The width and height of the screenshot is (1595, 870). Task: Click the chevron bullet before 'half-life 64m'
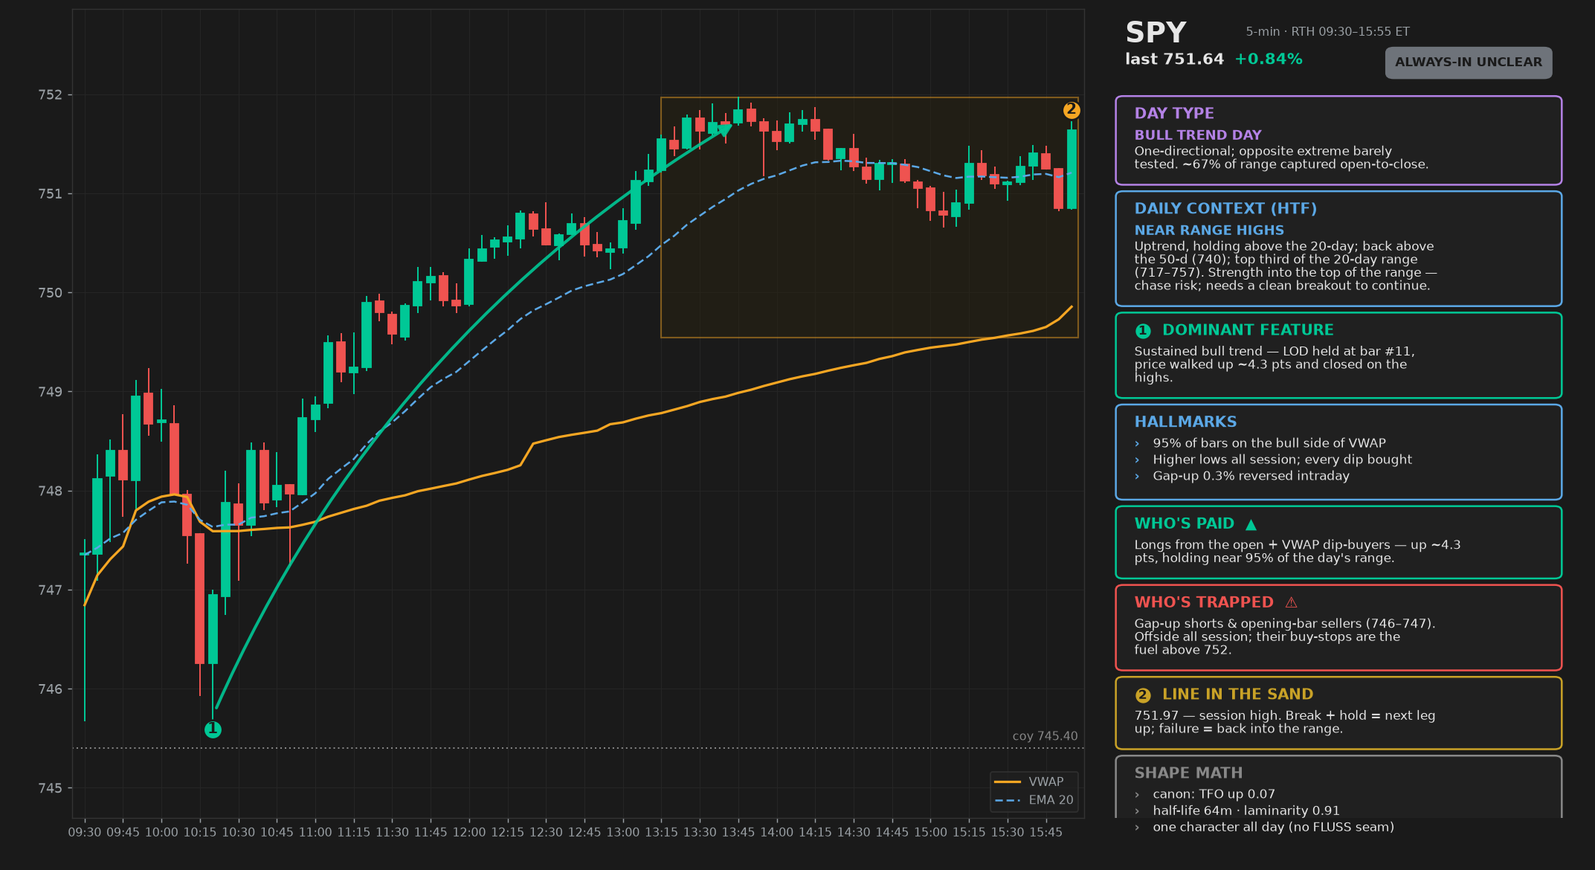(1137, 811)
